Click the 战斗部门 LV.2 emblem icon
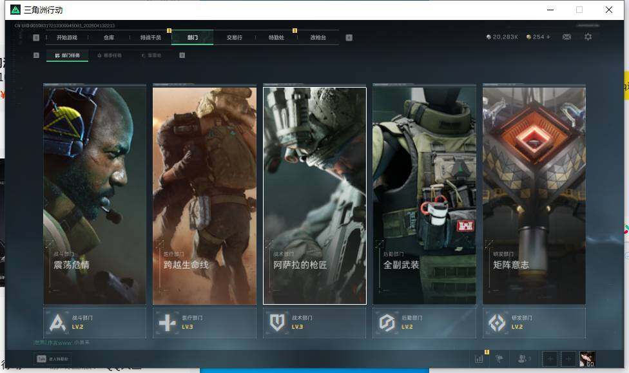Screen dimensions: 629x373 tap(57, 323)
